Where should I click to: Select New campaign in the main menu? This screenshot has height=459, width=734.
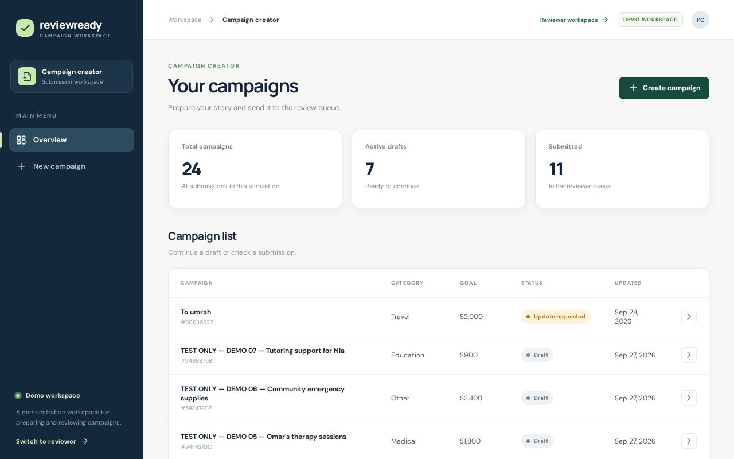[x=72, y=166]
